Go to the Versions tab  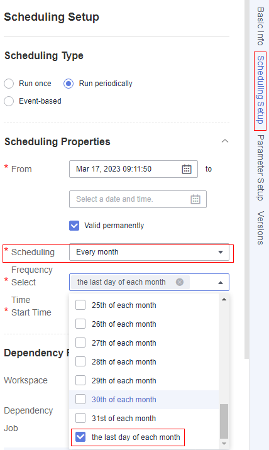coord(260,228)
